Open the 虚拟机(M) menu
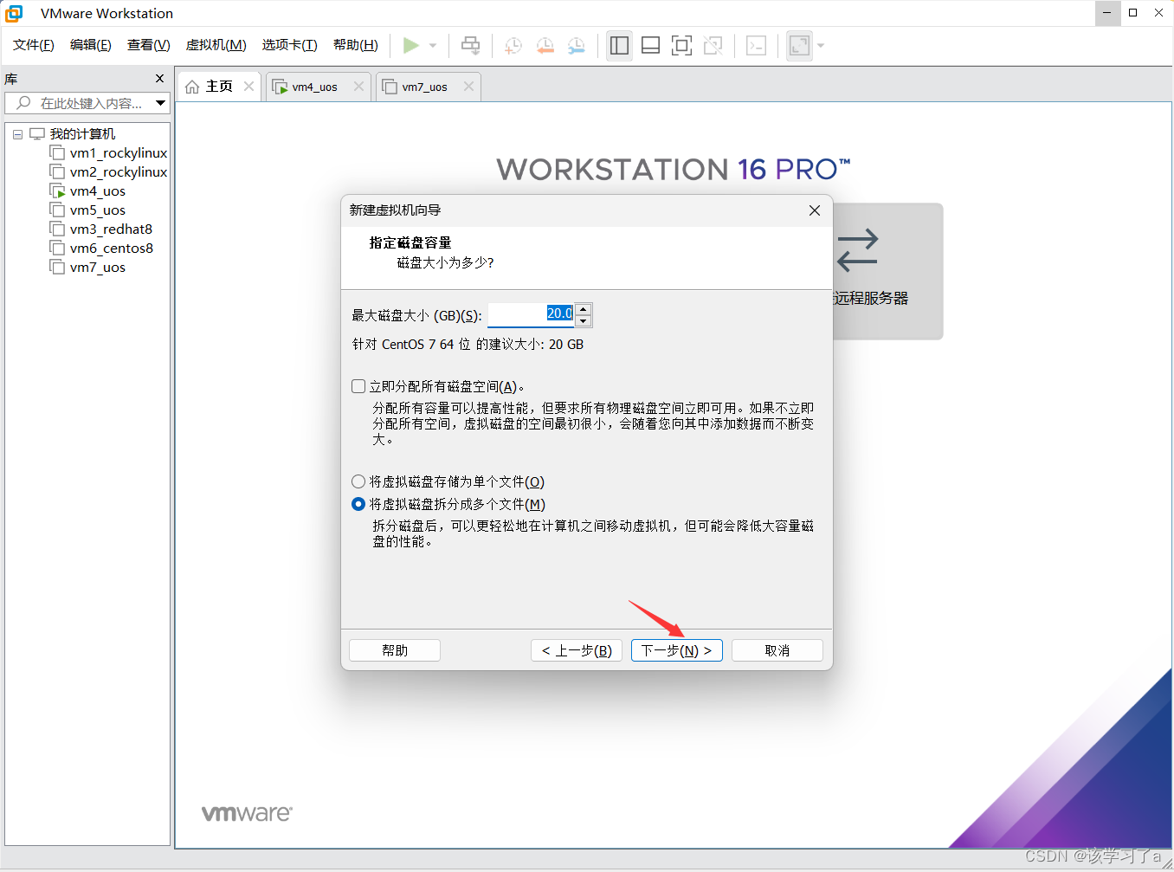Viewport: 1174px width, 872px height. (x=216, y=45)
